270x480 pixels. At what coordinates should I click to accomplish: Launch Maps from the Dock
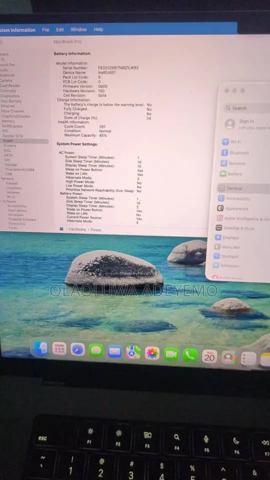[x=133, y=352]
